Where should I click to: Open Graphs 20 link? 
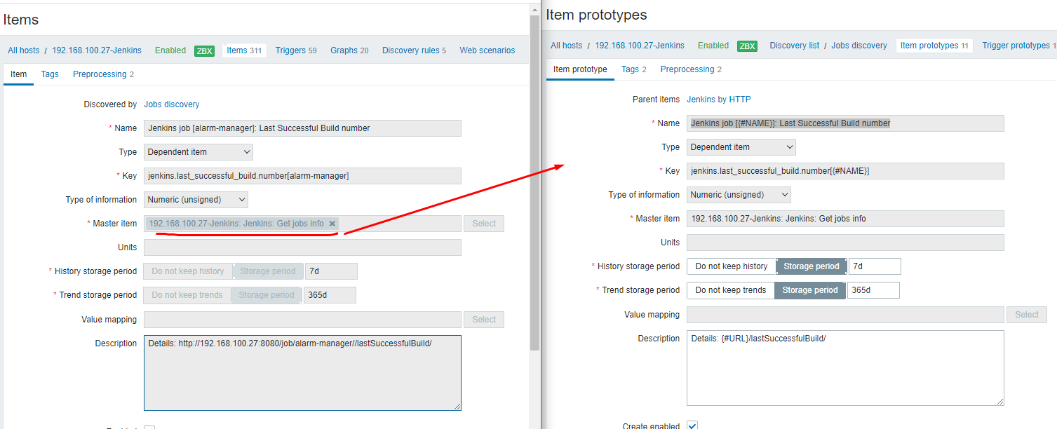tap(349, 50)
